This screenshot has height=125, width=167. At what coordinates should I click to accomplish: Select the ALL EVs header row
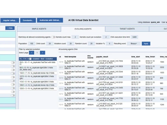[x=38, y=59]
